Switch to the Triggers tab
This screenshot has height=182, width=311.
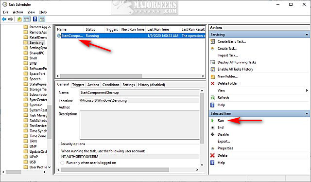(78, 85)
